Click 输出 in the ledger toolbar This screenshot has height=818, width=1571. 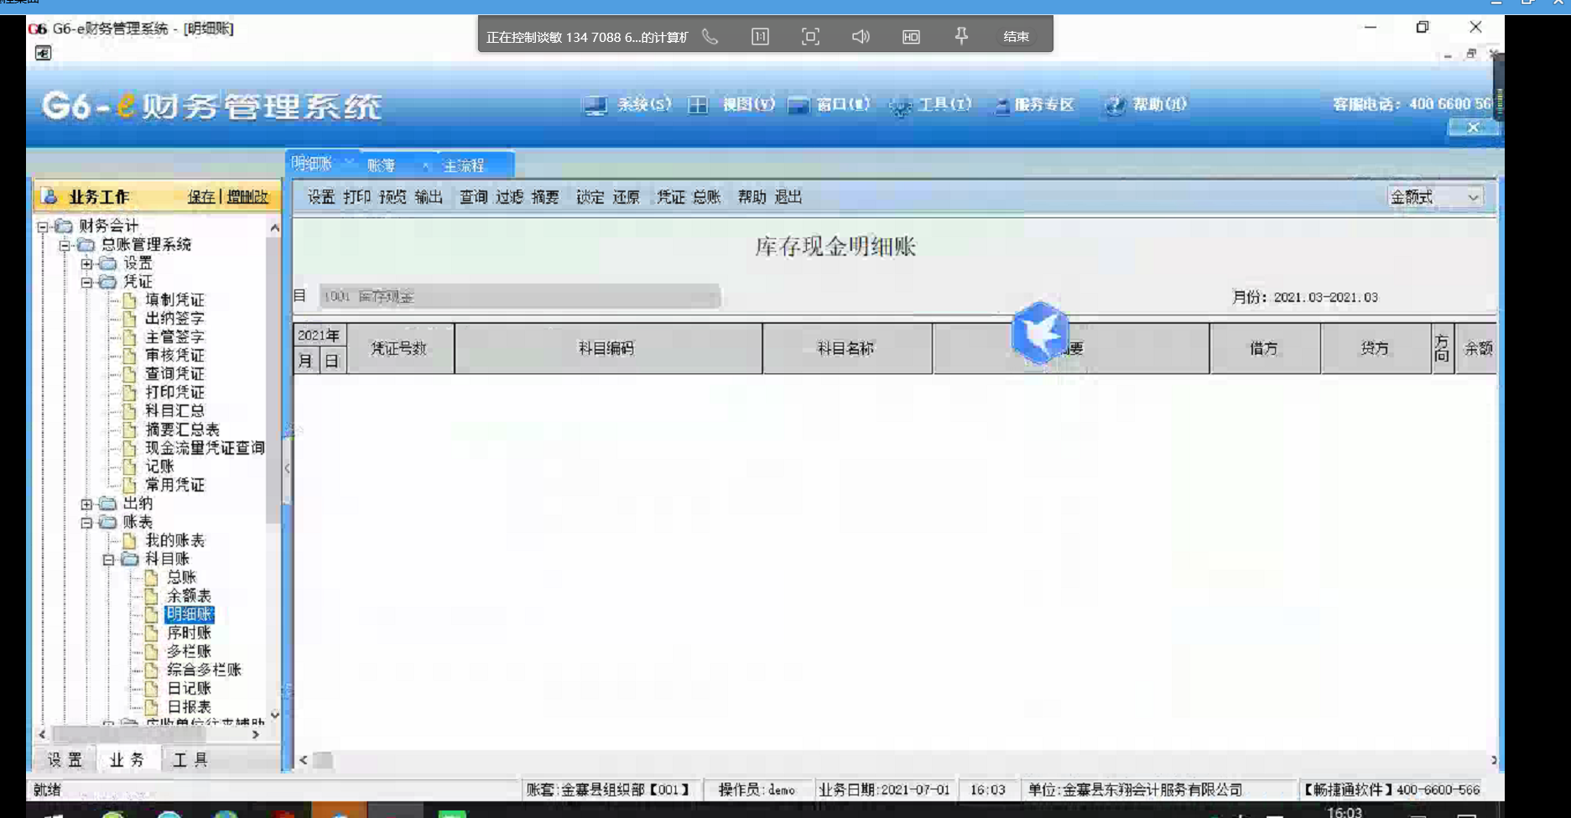pyautogui.click(x=429, y=197)
